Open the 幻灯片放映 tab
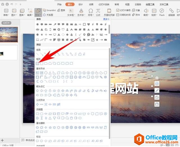Image resolution: width=180 pixels, height=147 pixels. click(104, 4)
